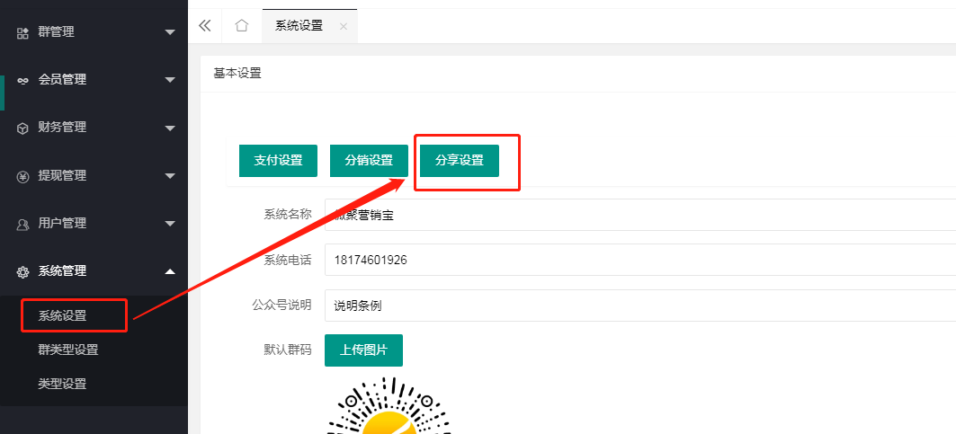Expand 财务管理 dropdown arrow
Screen dimensions: 956x434
[x=170, y=128]
